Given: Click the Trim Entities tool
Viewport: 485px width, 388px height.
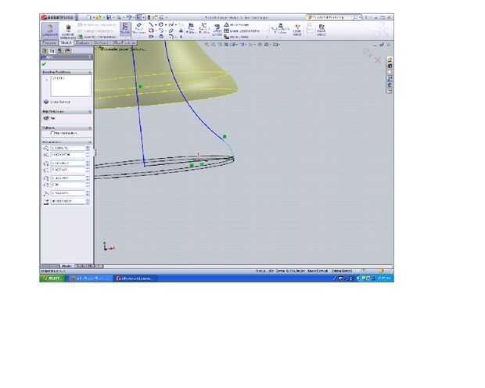Looking at the screenshot, I should point(191,28).
